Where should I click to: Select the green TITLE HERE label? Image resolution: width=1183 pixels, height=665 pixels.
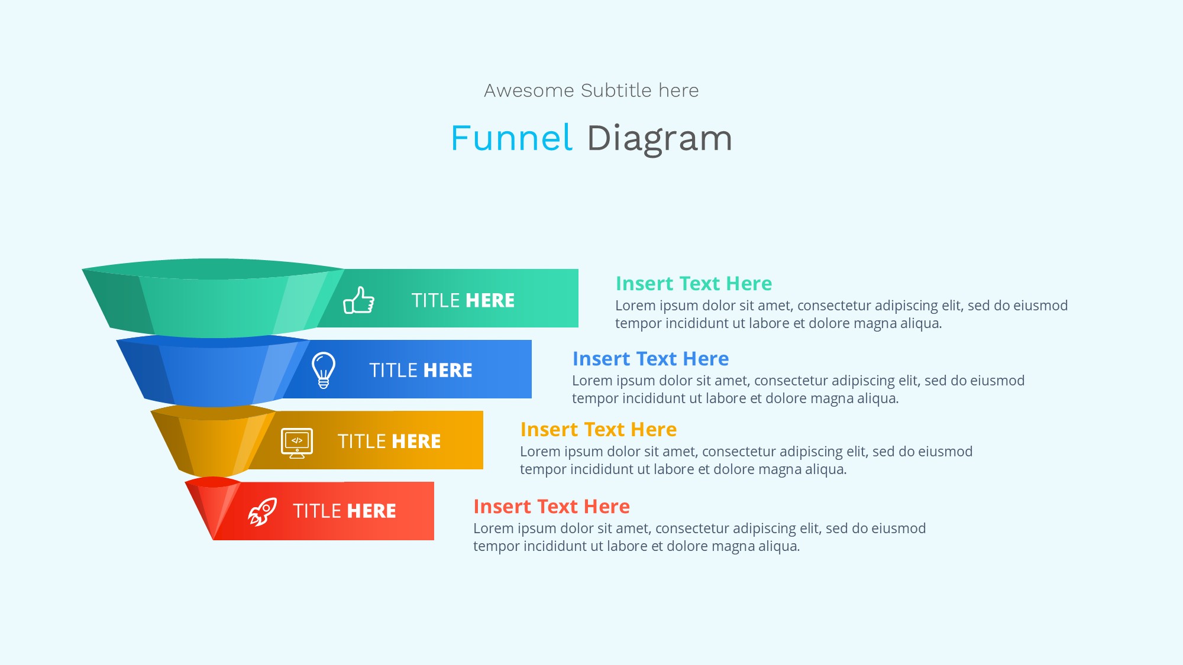click(x=463, y=300)
